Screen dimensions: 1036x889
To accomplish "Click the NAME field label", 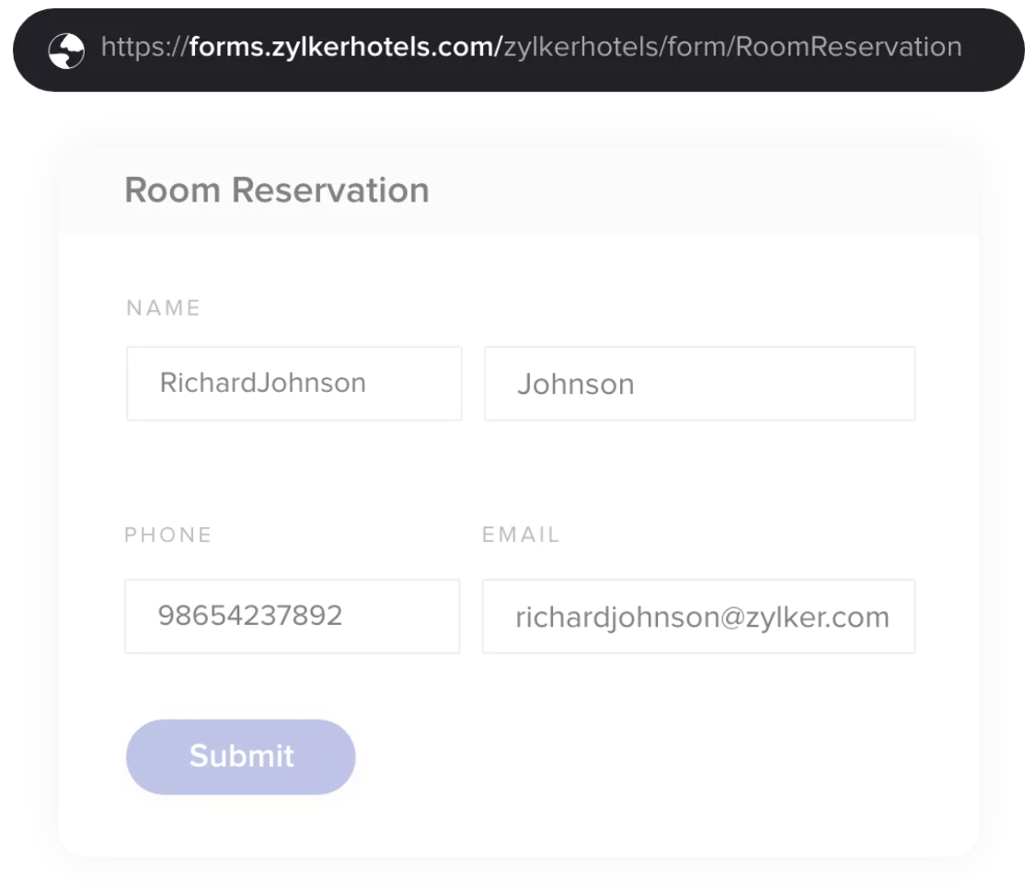I will pyautogui.click(x=163, y=308).
